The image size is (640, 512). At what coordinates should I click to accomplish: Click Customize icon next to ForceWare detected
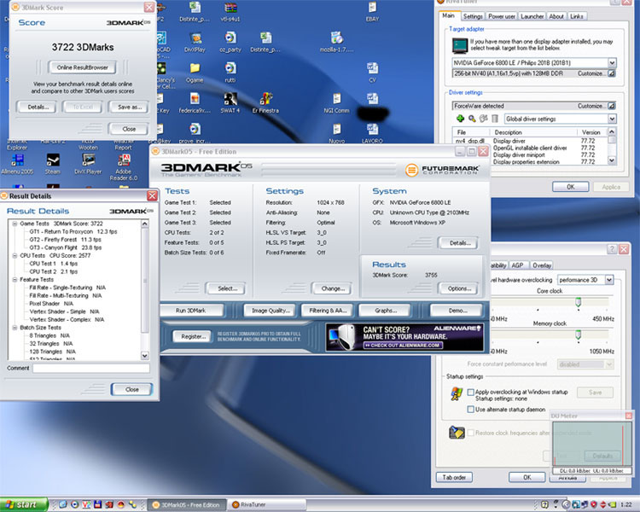coord(612,106)
